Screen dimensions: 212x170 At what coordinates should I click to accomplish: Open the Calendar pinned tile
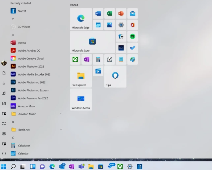(x=98, y=25)
